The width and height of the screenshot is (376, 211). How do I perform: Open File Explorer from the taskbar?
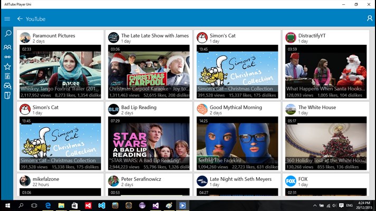pos(61,206)
